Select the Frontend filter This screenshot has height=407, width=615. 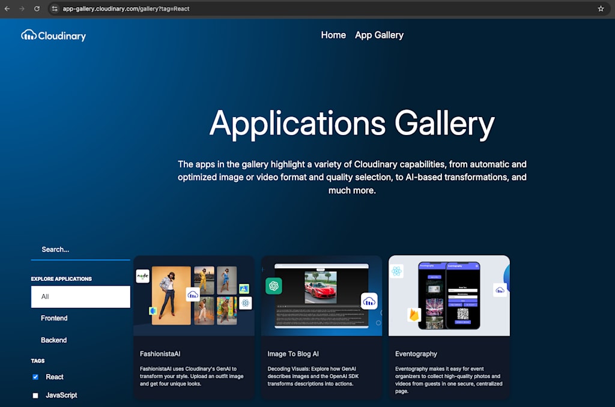(54, 318)
